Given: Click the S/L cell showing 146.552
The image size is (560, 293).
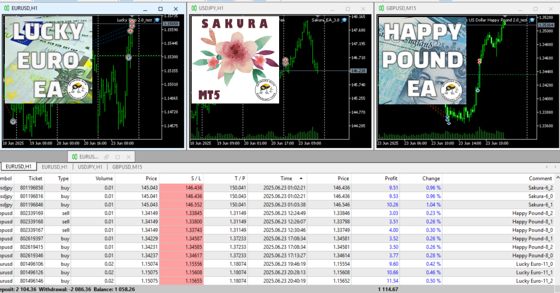Looking at the screenshot, I should coord(182,204).
